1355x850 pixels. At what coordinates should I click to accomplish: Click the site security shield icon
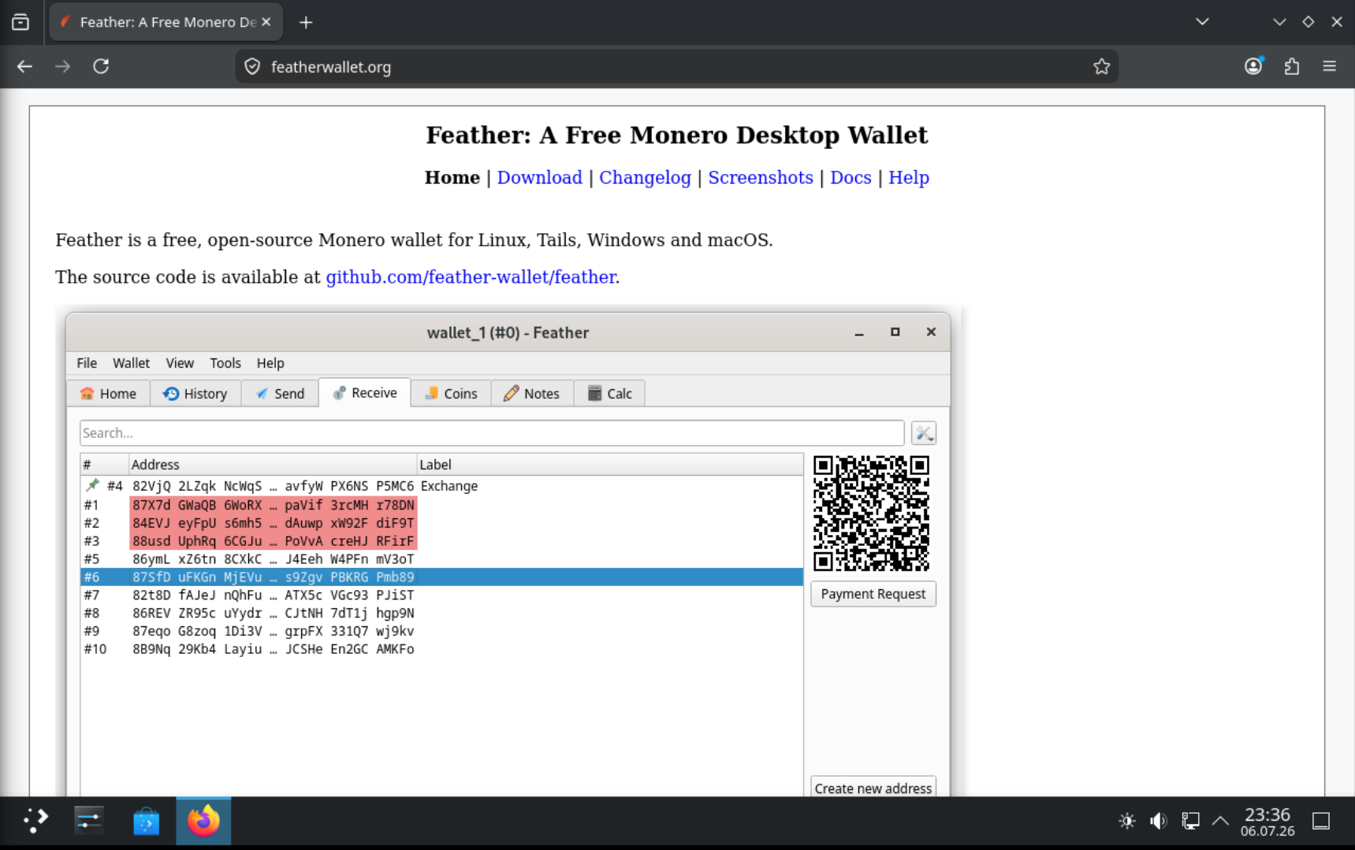click(252, 67)
